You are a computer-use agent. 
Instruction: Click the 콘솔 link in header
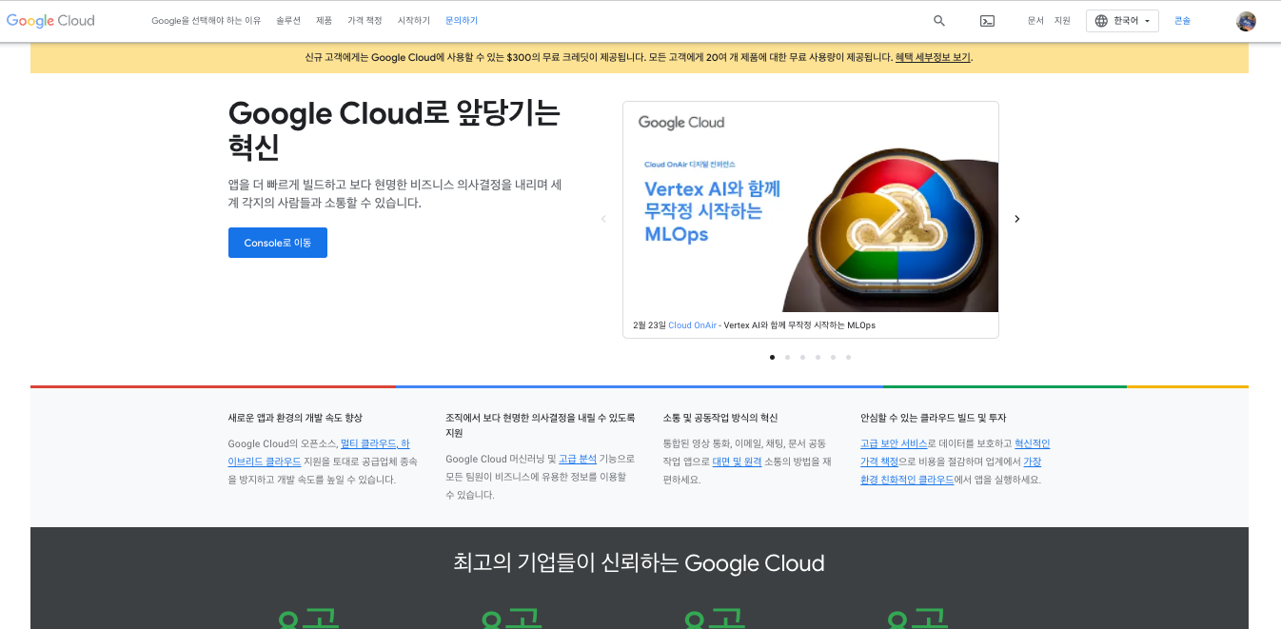click(1182, 20)
